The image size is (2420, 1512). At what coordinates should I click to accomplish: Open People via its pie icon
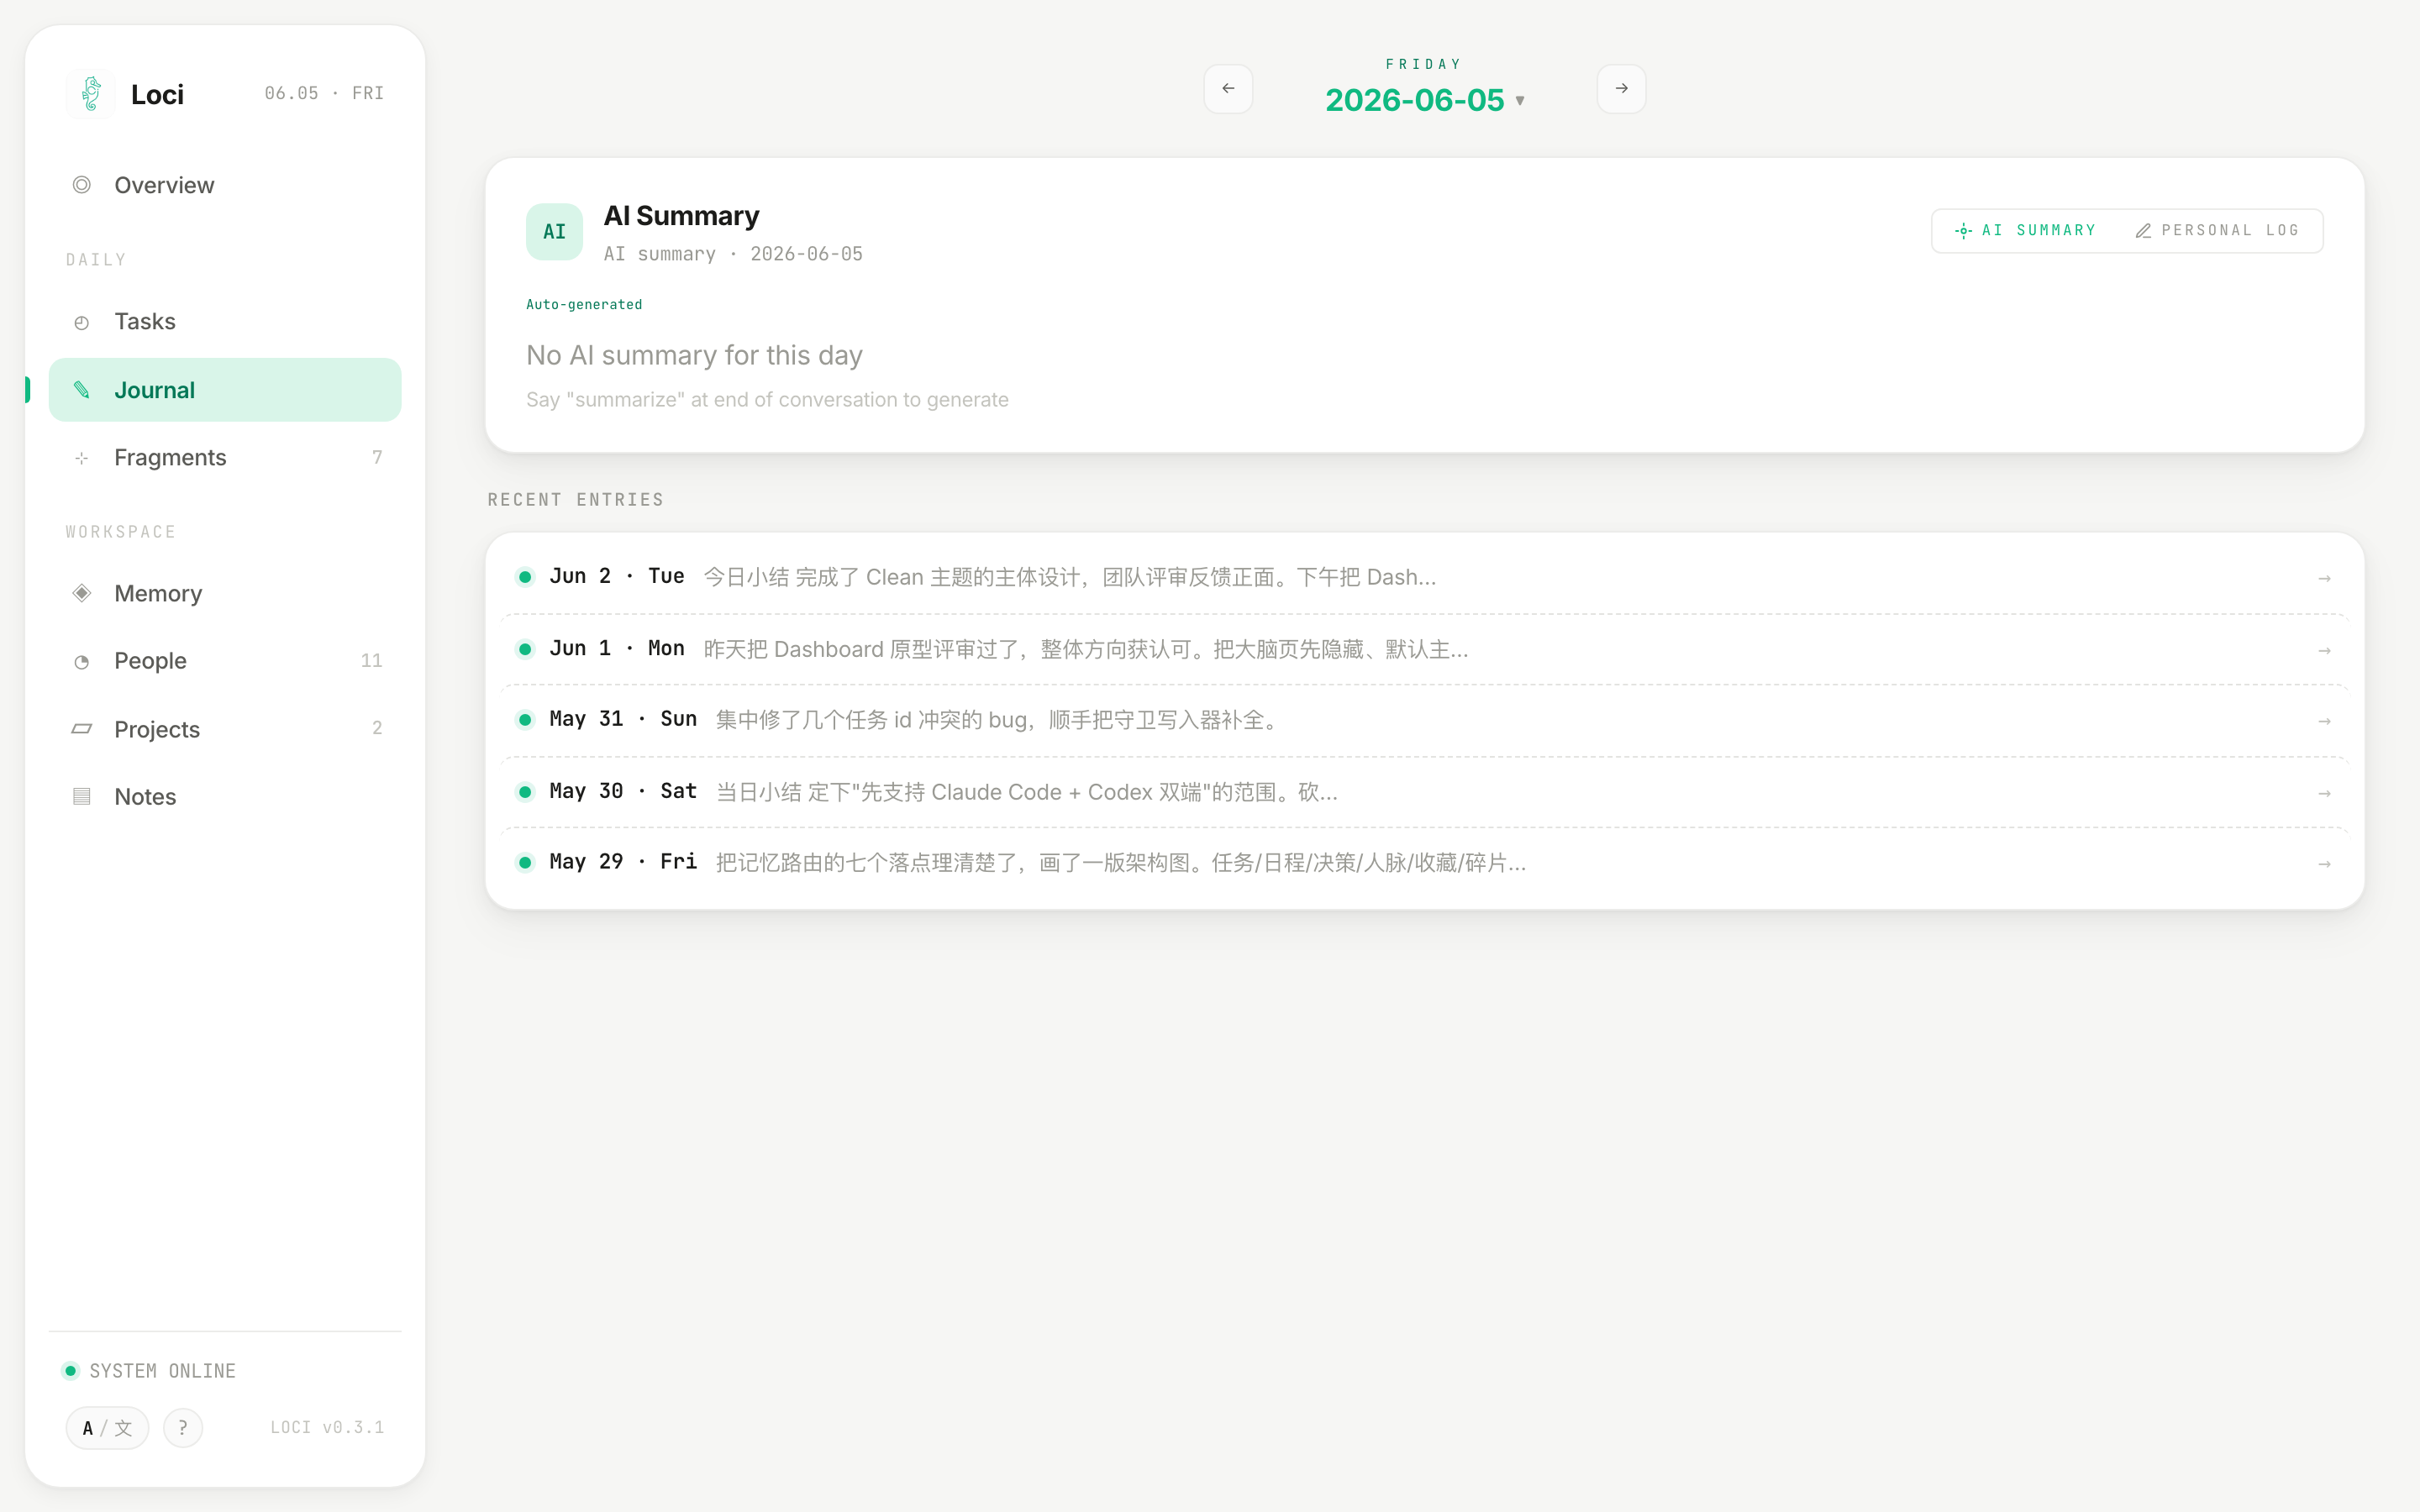click(x=82, y=661)
